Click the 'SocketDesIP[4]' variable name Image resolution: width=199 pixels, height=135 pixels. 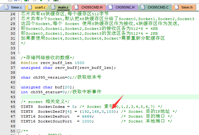(x=55, y=112)
